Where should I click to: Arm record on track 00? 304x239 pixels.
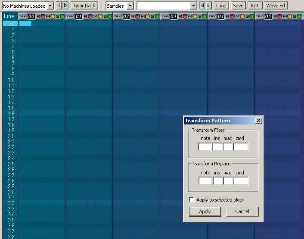42,16
